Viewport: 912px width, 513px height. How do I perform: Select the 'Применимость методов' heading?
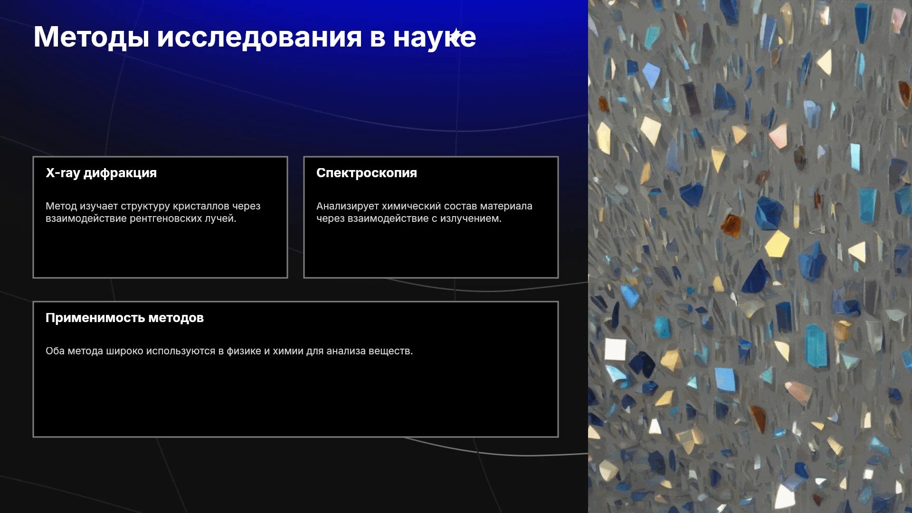[x=124, y=318]
